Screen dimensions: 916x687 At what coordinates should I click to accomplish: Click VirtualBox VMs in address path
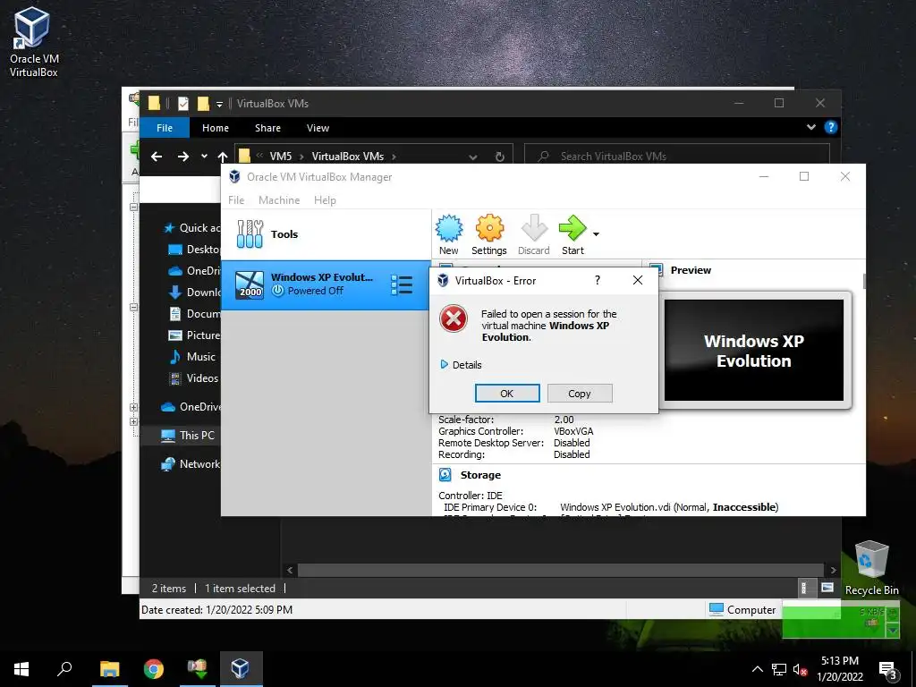(348, 156)
